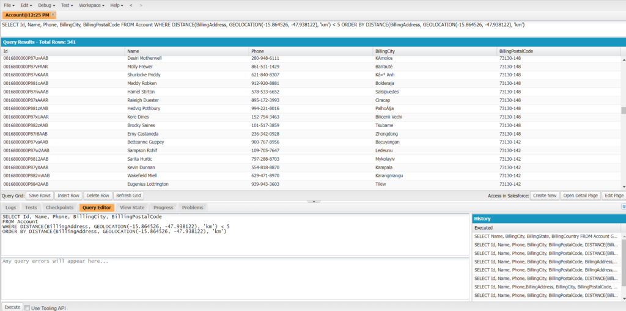Click the Bilicenii Vechi city cell
Image resolution: width=626 pixels, height=311 pixels.
pos(435,117)
